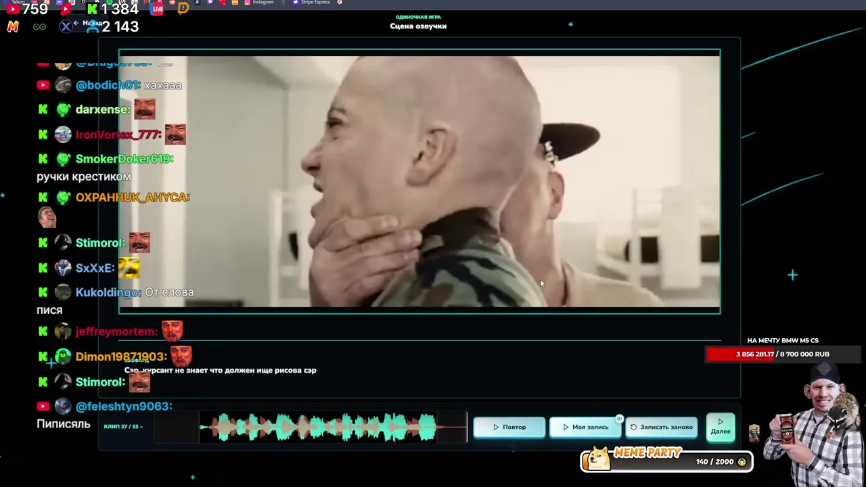Viewport: 866px width, 487px height.
Task: Go to next clip with Далее
Action: click(721, 427)
